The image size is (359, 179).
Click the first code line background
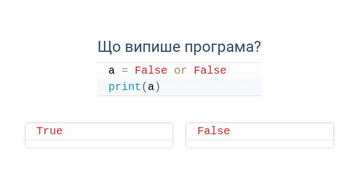click(x=179, y=71)
